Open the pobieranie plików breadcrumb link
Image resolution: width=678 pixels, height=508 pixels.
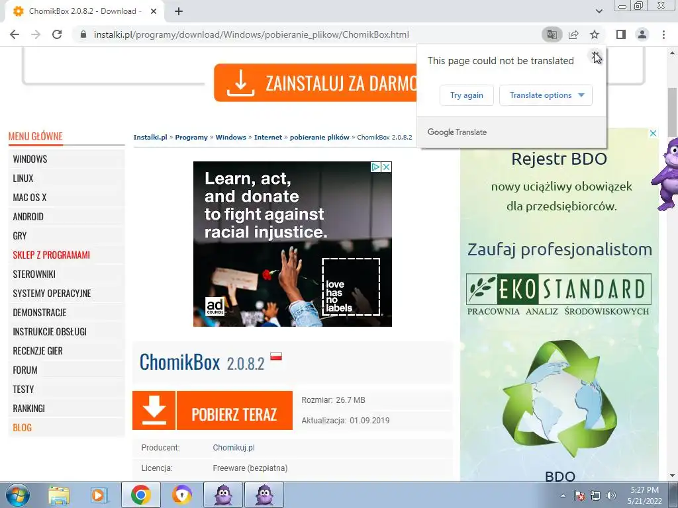click(320, 138)
